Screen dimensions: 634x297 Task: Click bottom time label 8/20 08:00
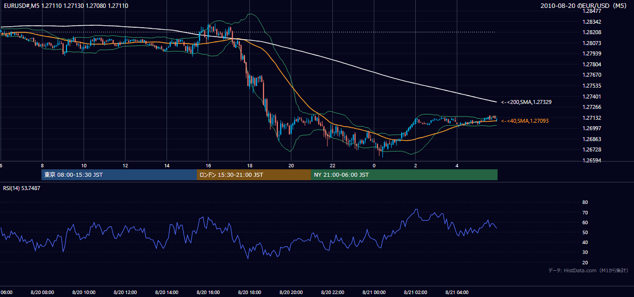42,293
